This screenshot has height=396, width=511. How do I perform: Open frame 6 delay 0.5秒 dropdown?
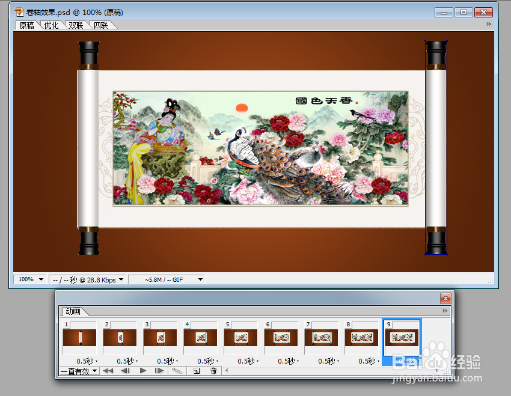pos(289,361)
